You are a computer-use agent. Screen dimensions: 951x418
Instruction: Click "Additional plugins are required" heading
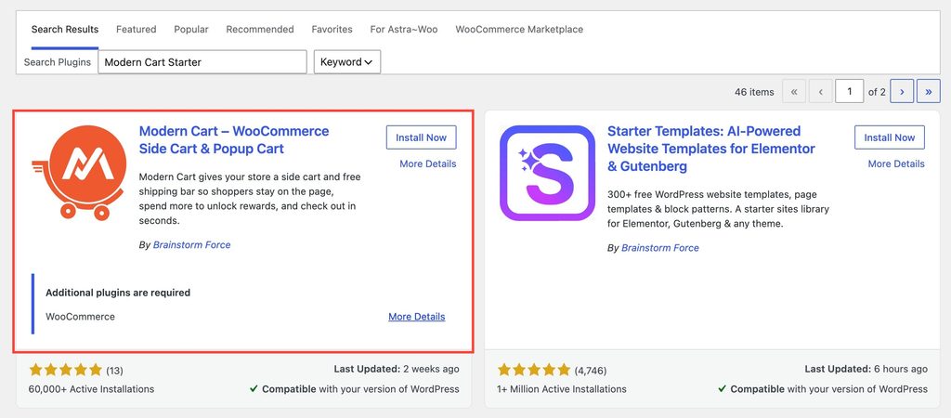click(118, 293)
